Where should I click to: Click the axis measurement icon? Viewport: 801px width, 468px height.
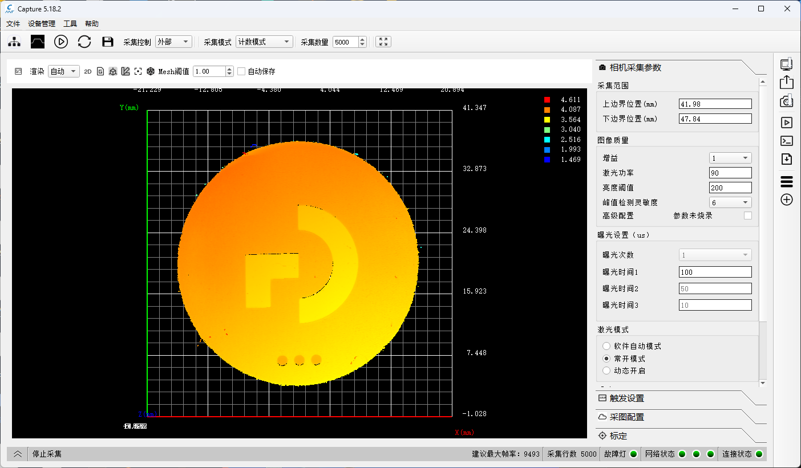[x=126, y=71]
